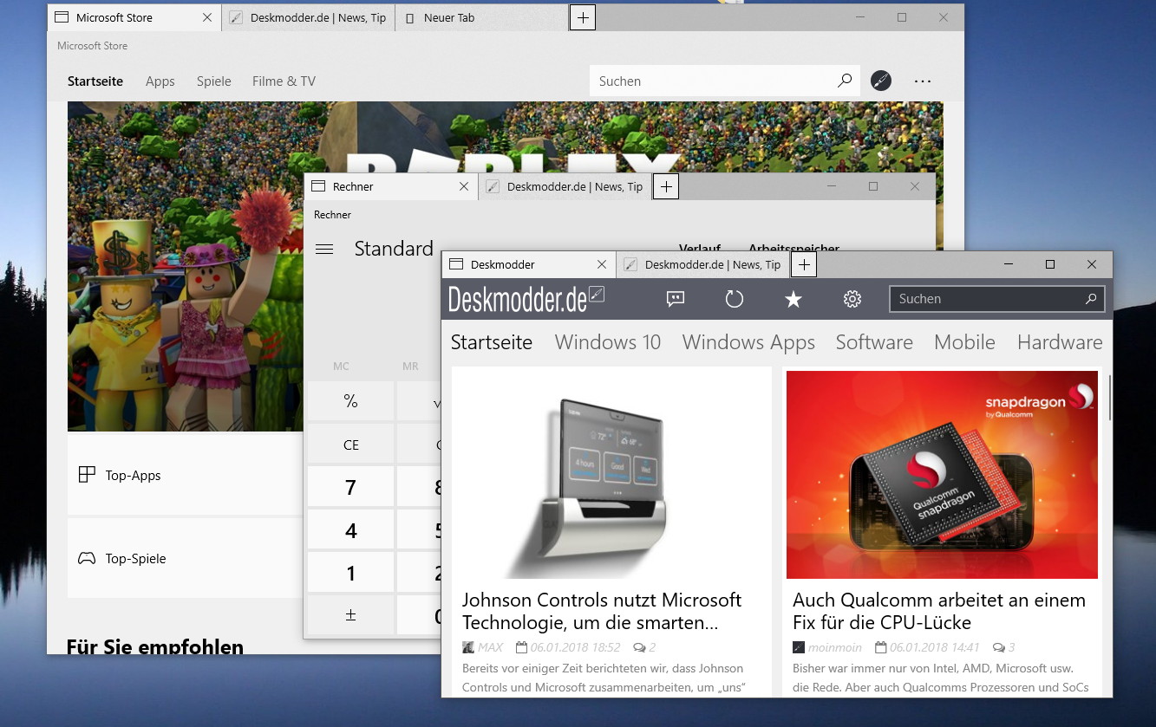Click comments count 3 on Qualcomm article
Image resolution: width=1156 pixels, height=727 pixels.
click(x=1004, y=647)
